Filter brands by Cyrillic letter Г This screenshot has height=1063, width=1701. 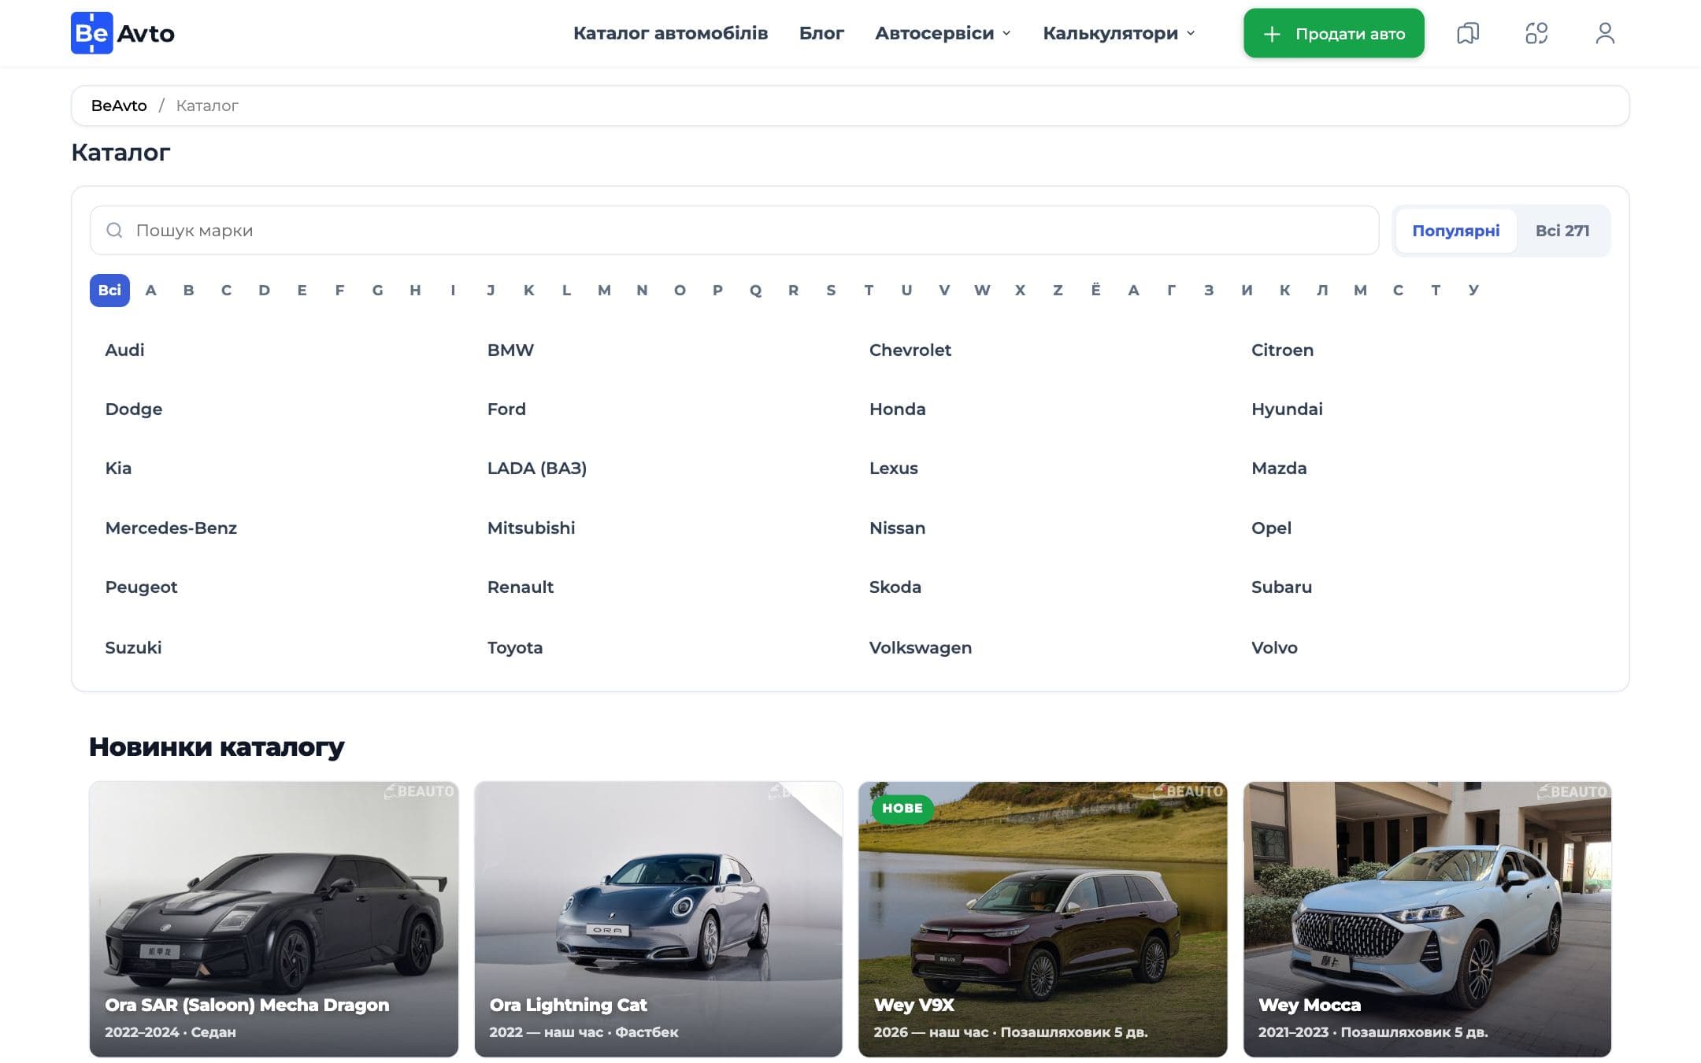point(1171,290)
